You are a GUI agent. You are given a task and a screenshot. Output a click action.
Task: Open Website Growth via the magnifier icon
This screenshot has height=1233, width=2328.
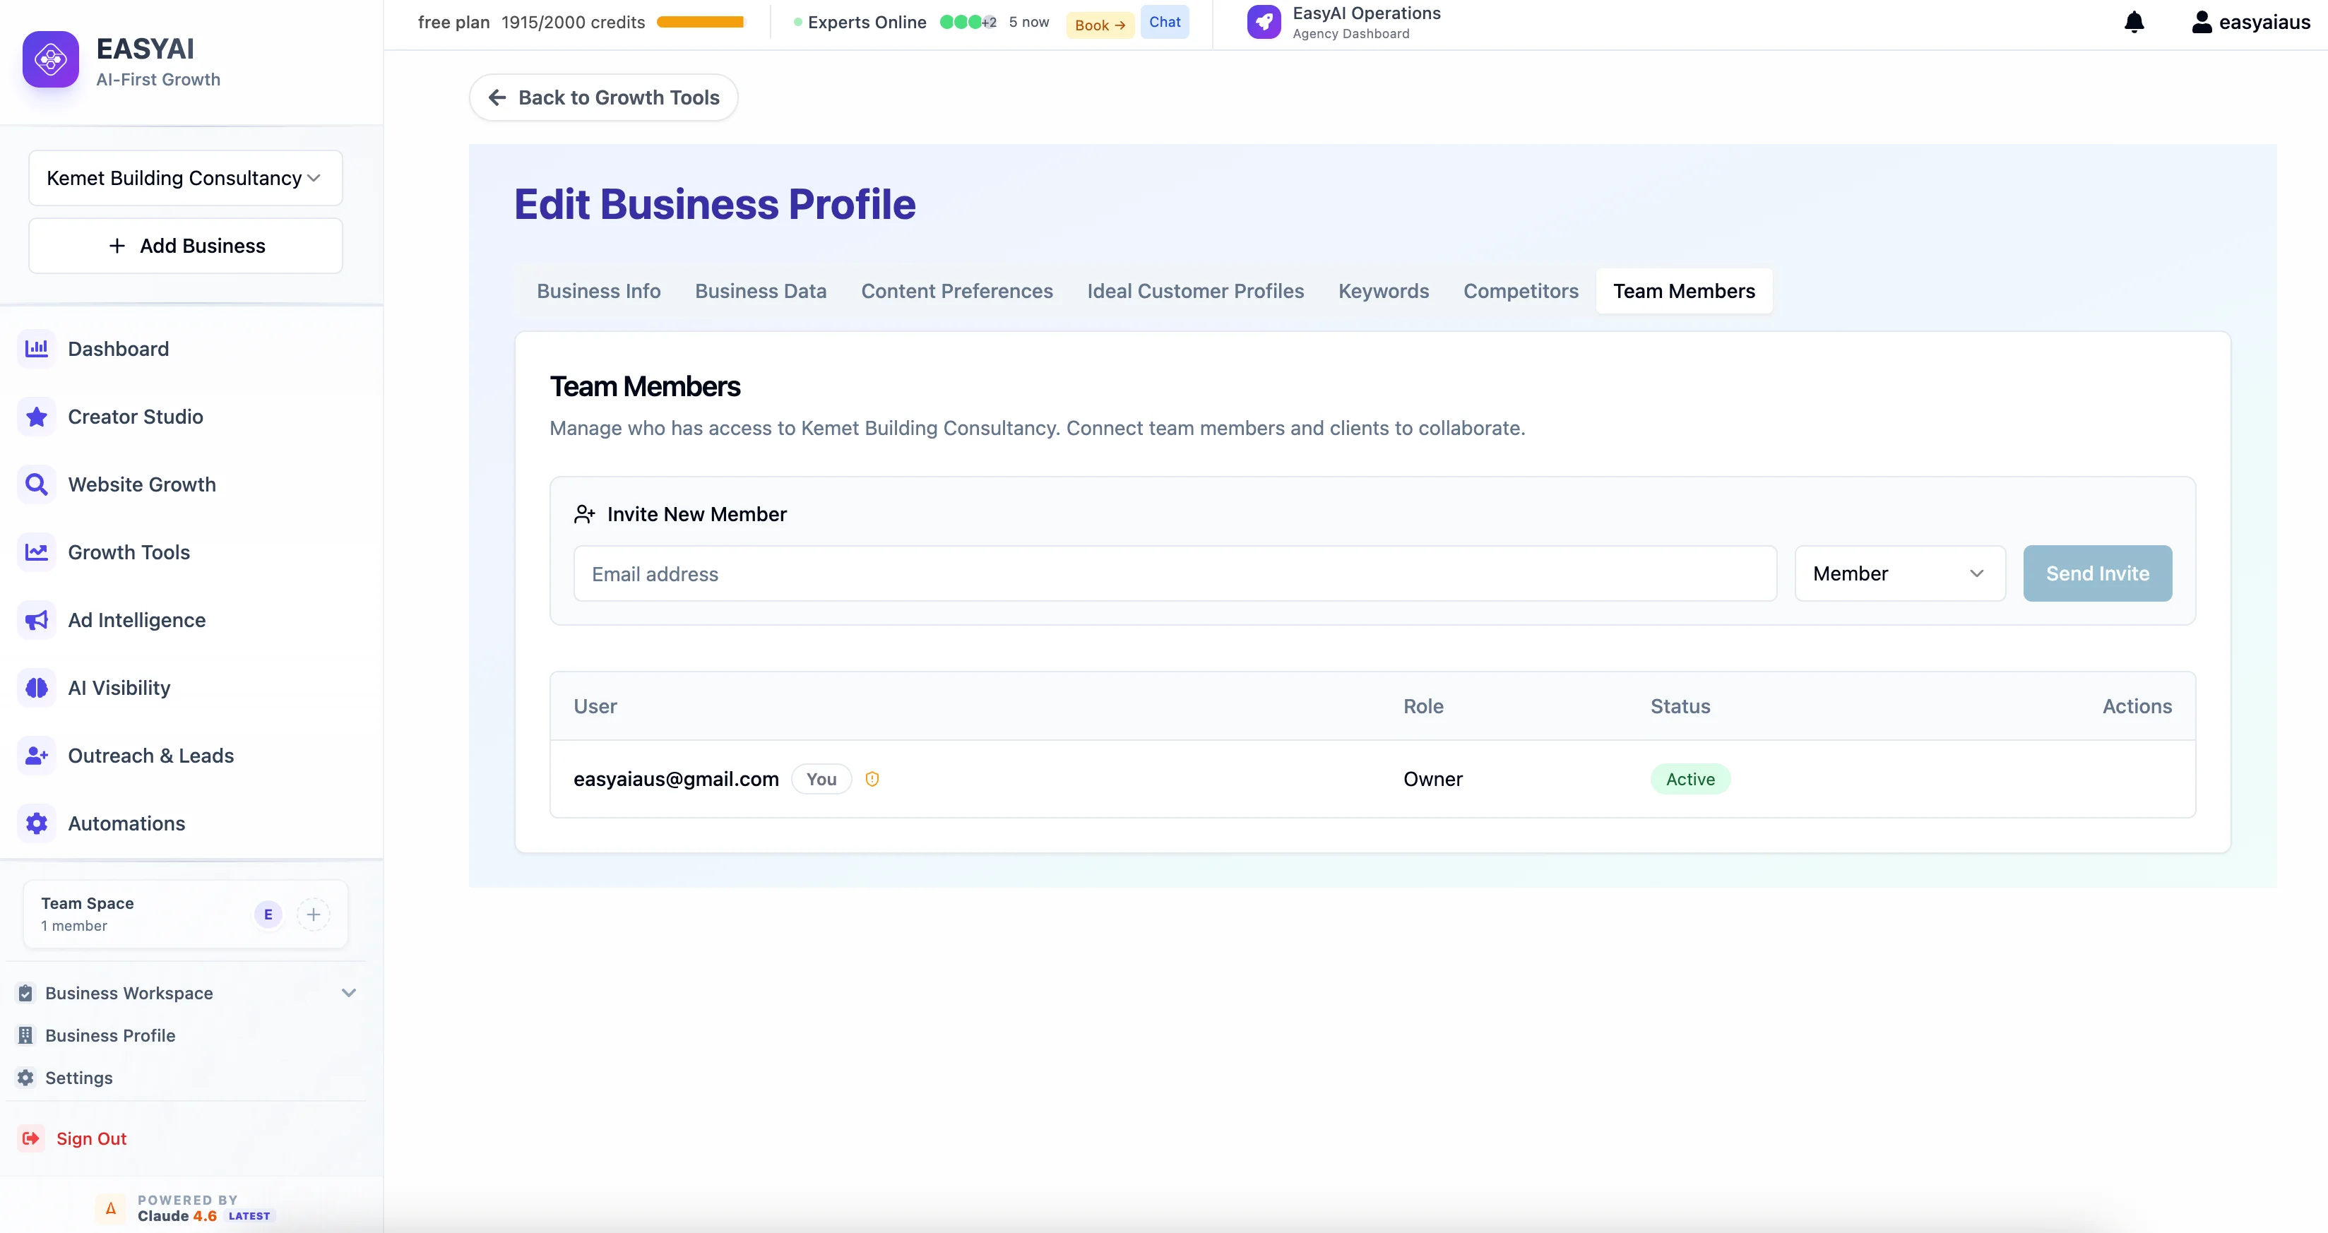coord(36,484)
